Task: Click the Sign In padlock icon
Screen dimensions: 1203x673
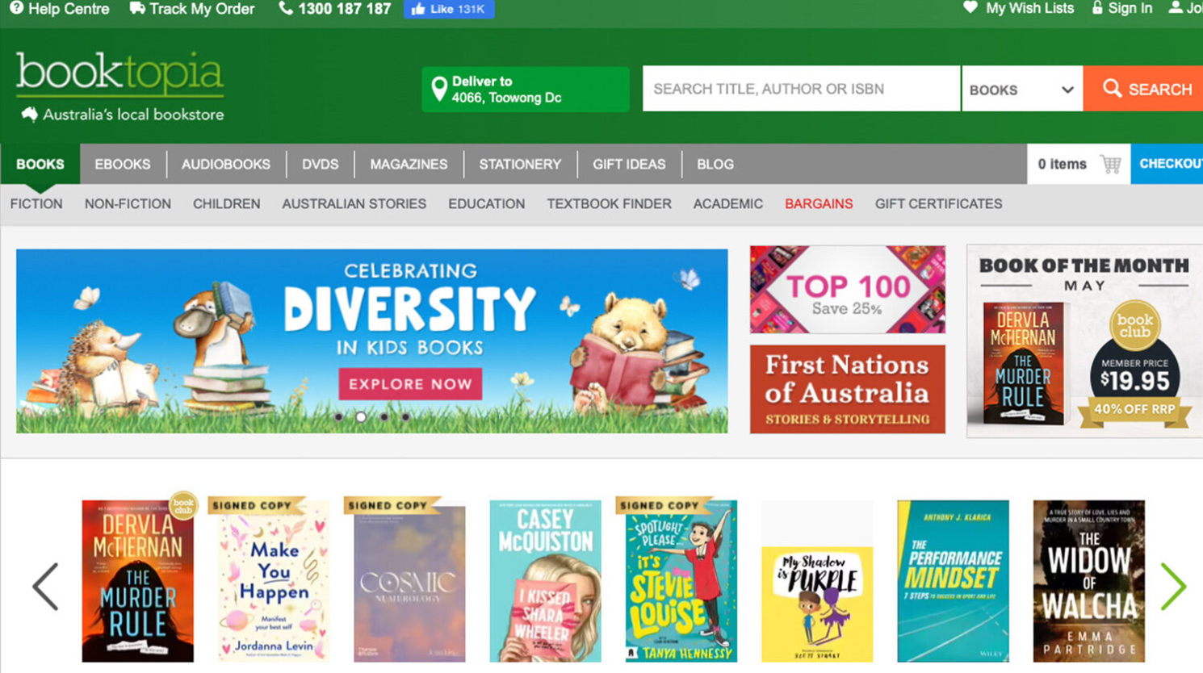Action: pyautogui.click(x=1096, y=7)
